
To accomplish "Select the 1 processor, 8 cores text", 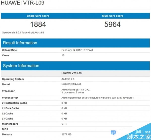I will pos(73,92).
